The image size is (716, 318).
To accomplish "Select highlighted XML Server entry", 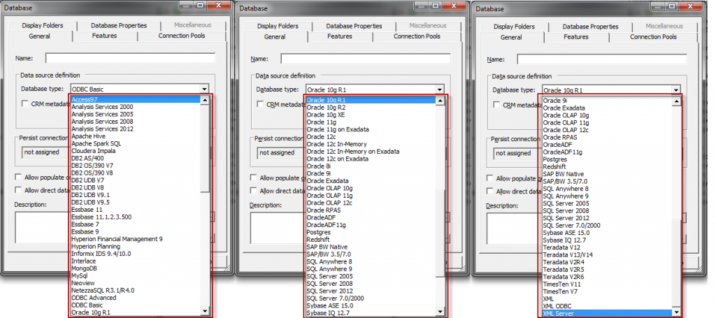I will (608, 313).
